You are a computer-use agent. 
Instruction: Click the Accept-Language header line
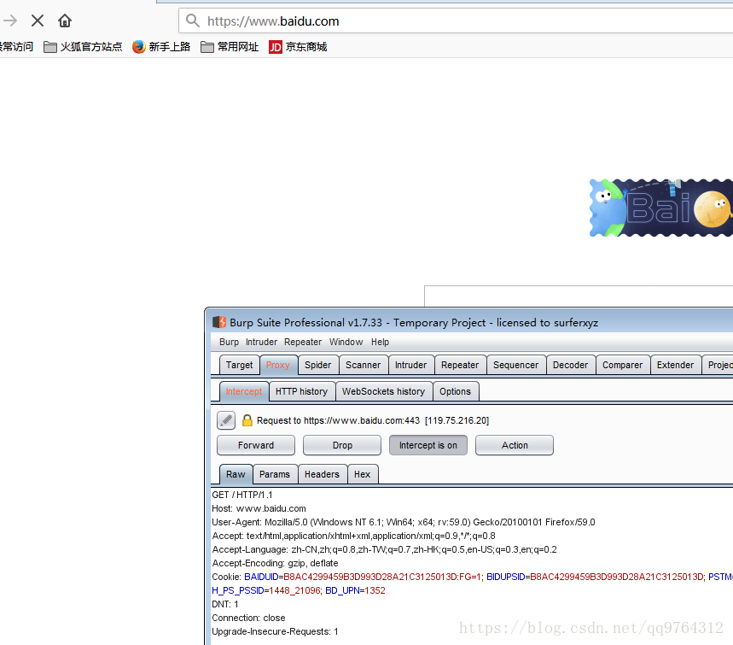coord(384,549)
